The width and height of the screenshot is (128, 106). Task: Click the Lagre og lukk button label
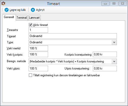pyautogui.click(x=18, y=10)
